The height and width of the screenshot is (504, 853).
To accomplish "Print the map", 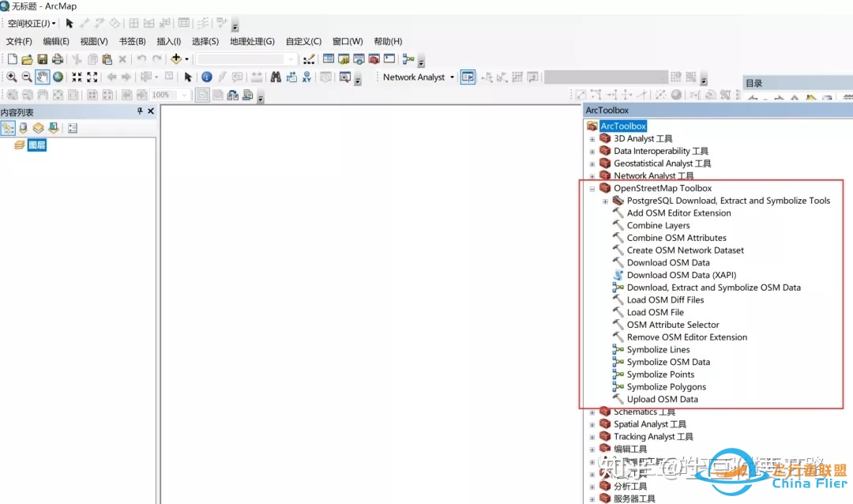I will (57, 59).
